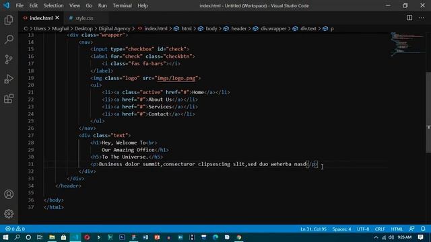Open the Search view in the activity bar
The width and height of the screenshot is (431, 242).
pyautogui.click(x=9, y=40)
